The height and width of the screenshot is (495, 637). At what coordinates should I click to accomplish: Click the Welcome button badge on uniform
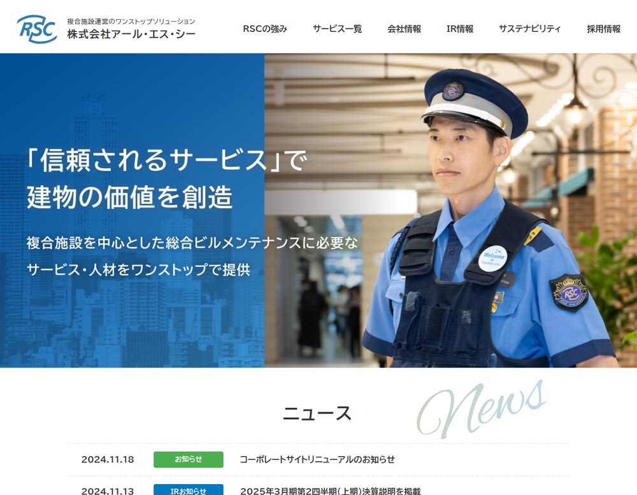point(493,259)
